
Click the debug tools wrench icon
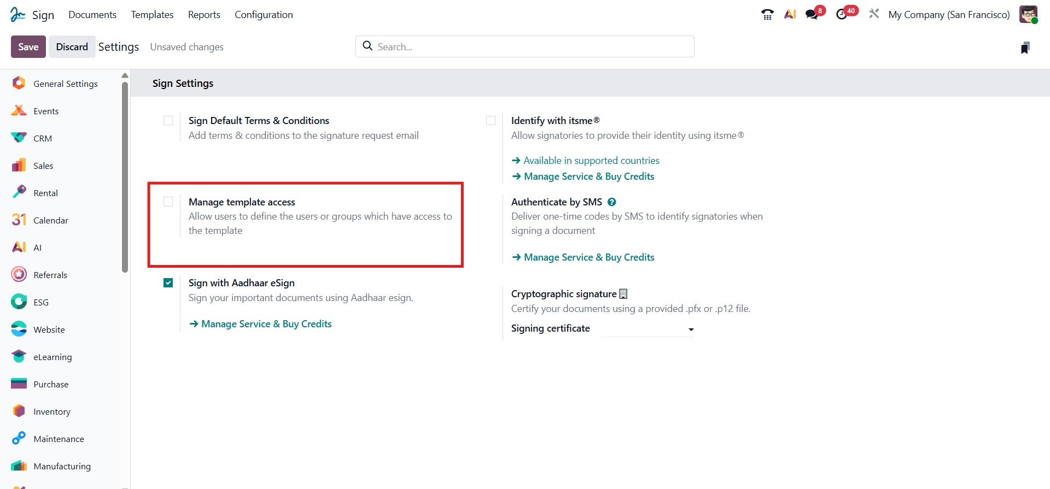pyautogui.click(x=874, y=14)
